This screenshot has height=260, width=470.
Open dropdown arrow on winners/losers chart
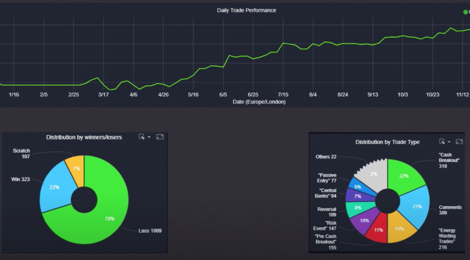tap(149, 137)
